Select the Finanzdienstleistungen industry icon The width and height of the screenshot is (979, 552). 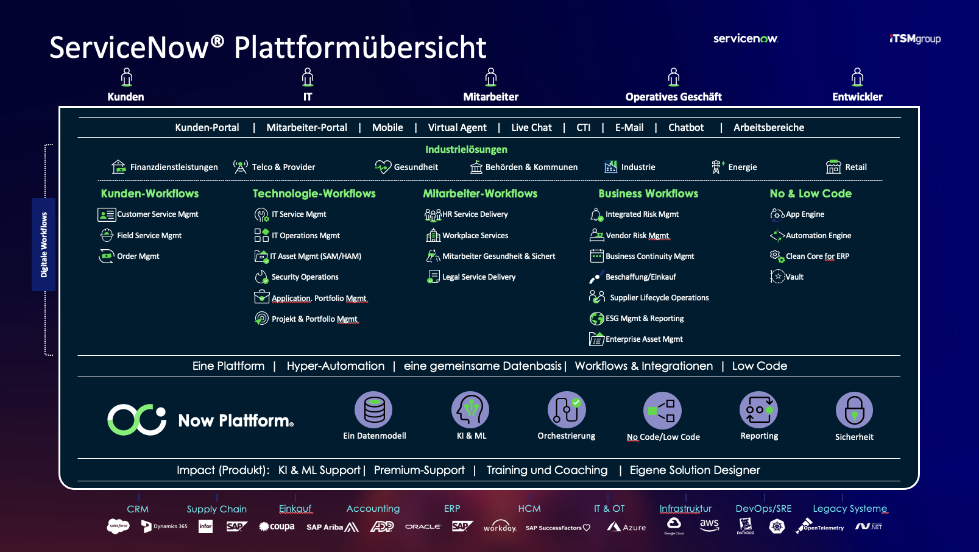[119, 166]
